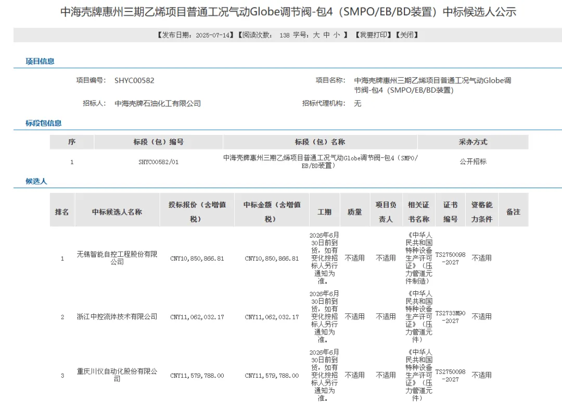Click the 质量 不适用 cell in 无锡智能 row
Viewport: 562px width, 407px height.
point(355,258)
